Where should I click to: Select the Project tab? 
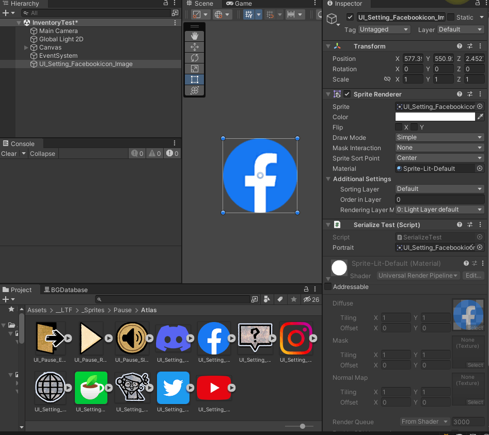18,289
